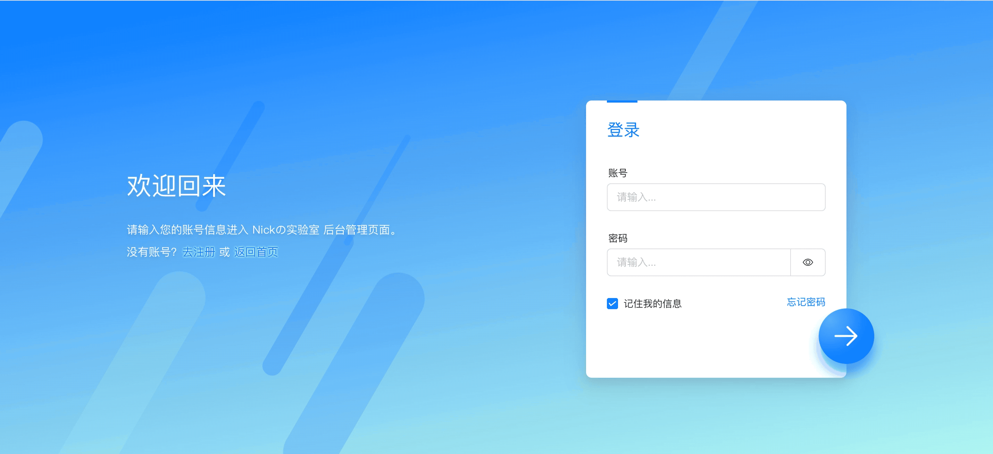Screen dimensions: 993x454
Task: Focus the 密码 input field
Action: pos(698,262)
